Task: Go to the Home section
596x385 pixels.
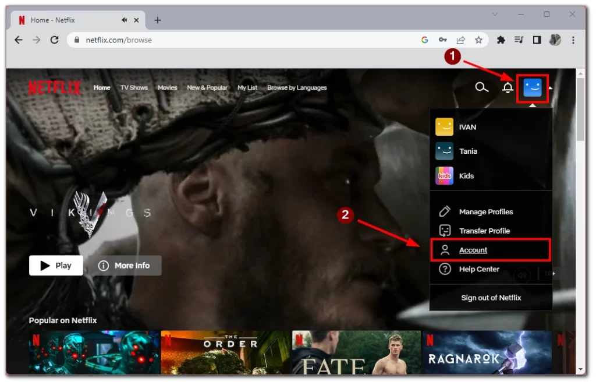Action: point(102,87)
